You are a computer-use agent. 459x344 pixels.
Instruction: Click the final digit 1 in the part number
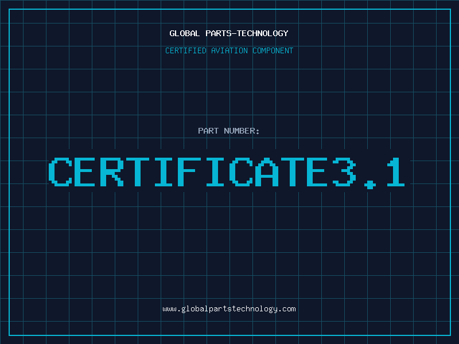pos(395,171)
